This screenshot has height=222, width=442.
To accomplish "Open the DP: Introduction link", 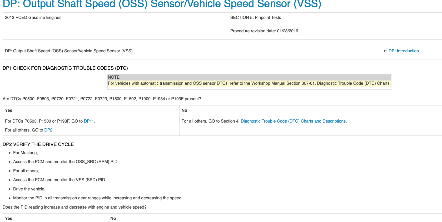I will click(x=403, y=51).
